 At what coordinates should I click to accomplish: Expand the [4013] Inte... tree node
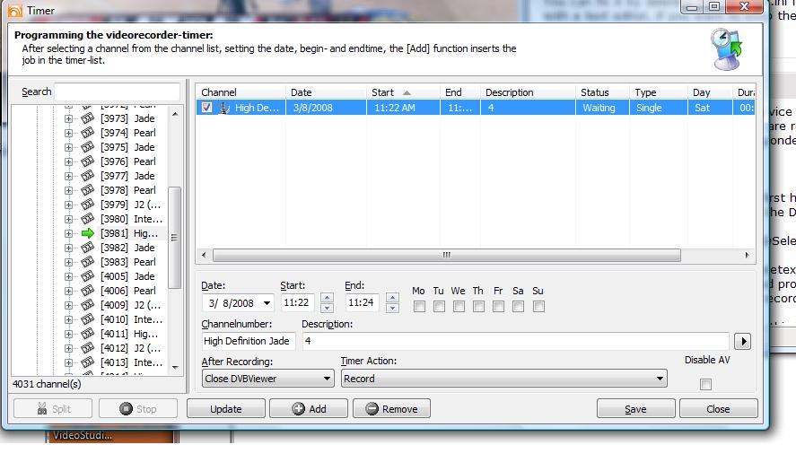coord(68,362)
